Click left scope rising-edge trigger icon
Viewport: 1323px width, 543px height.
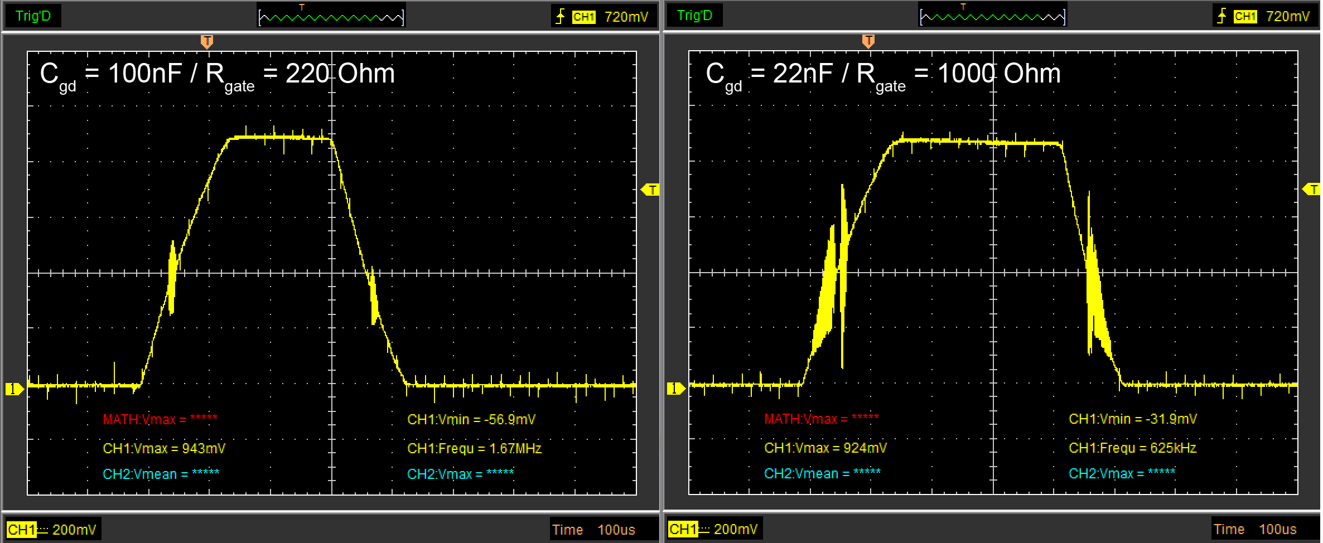560,16
